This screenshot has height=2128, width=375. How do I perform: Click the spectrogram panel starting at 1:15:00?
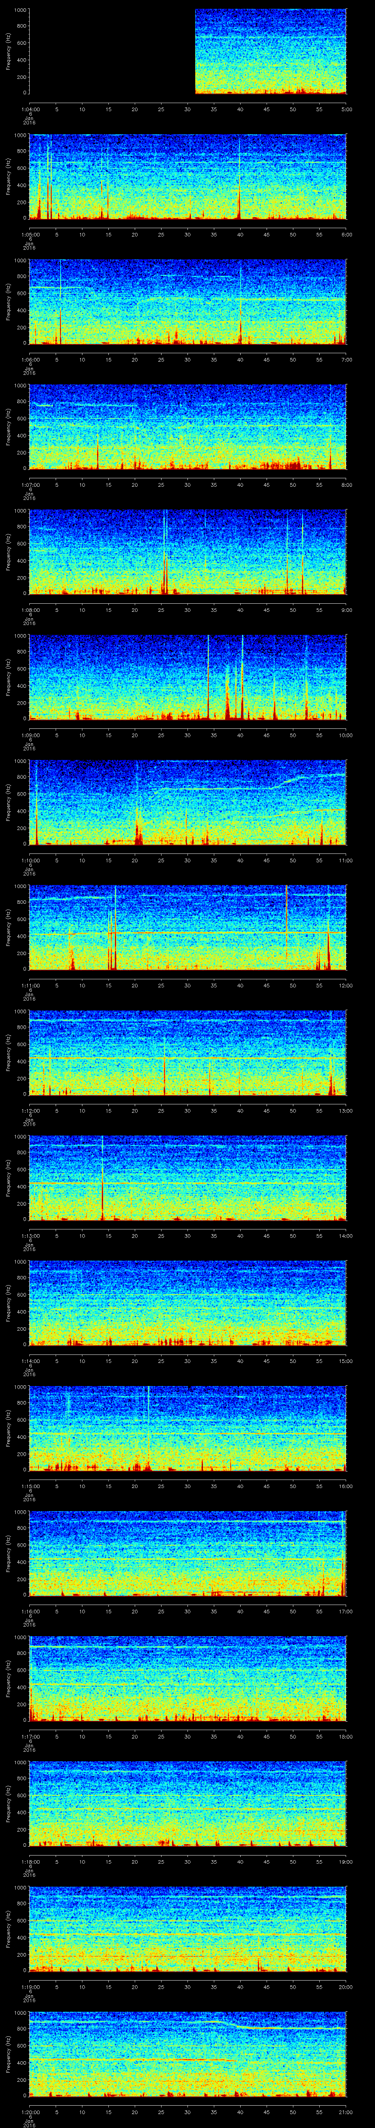coord(188,1428)
